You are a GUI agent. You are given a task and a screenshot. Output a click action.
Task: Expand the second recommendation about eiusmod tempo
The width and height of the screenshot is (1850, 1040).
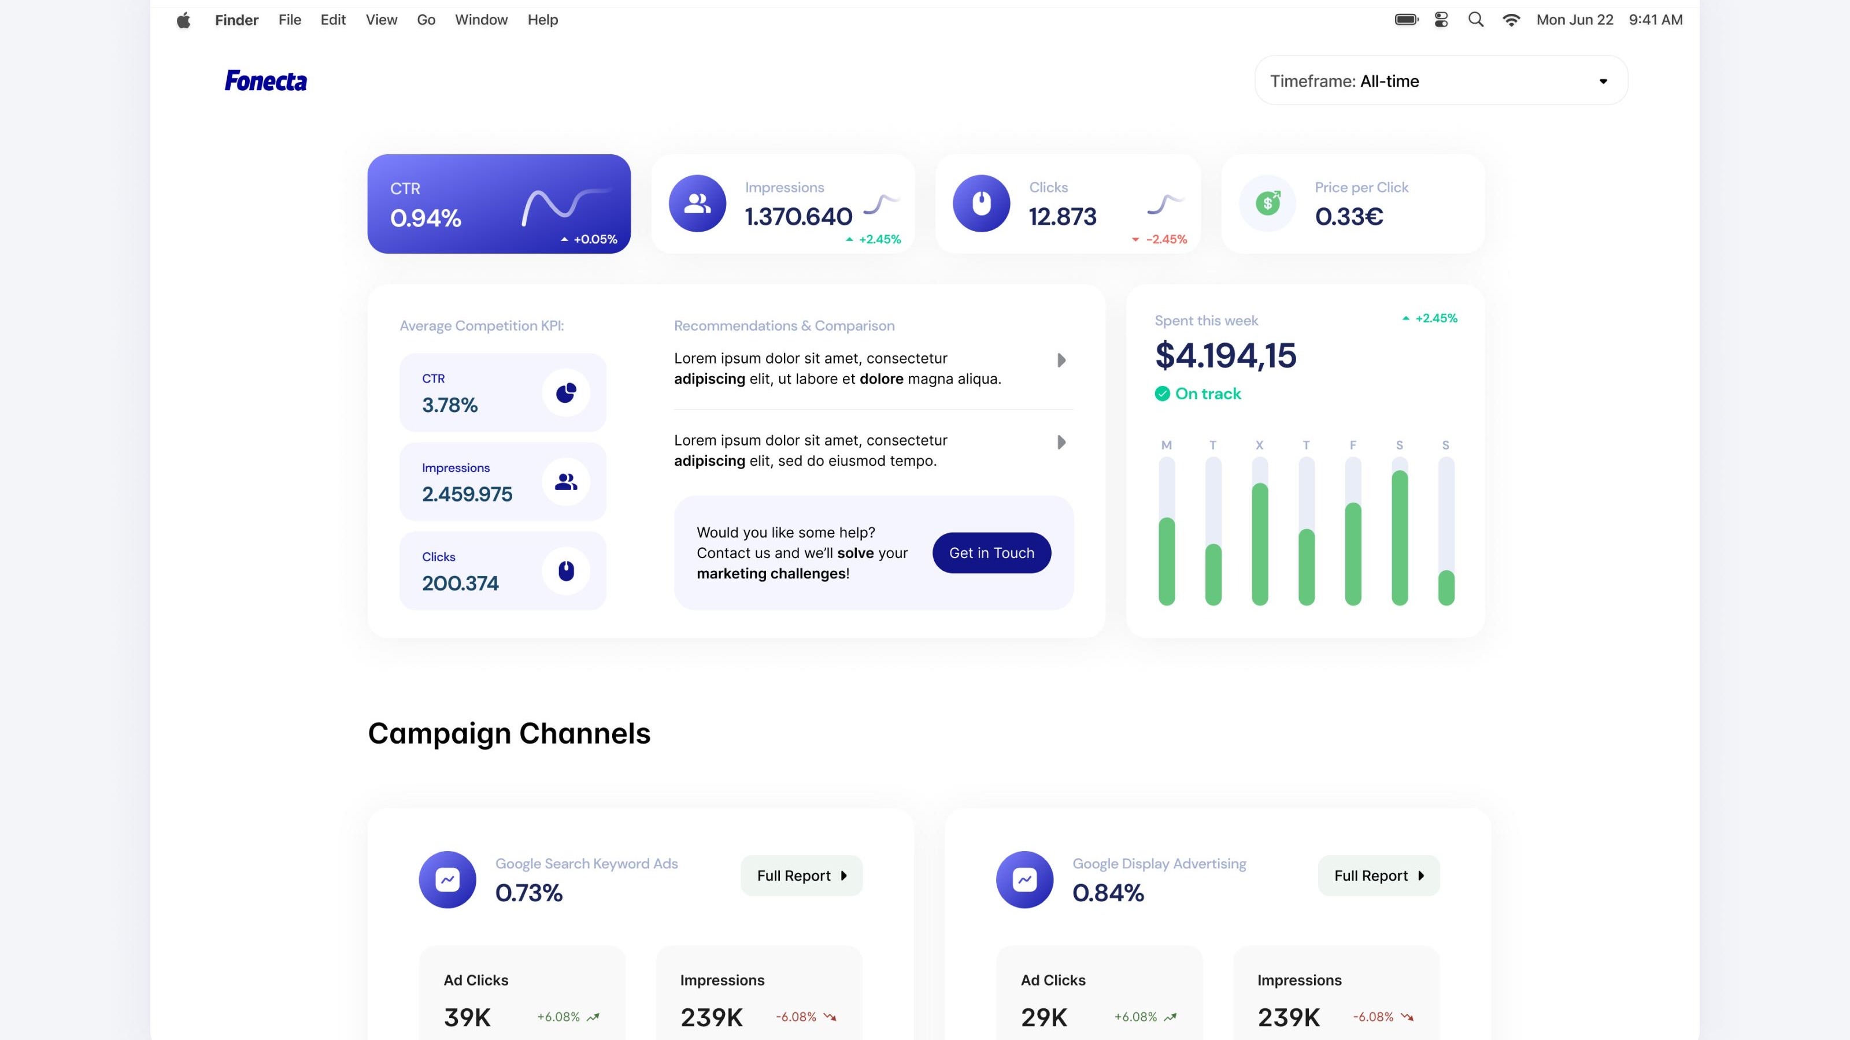1061,442
